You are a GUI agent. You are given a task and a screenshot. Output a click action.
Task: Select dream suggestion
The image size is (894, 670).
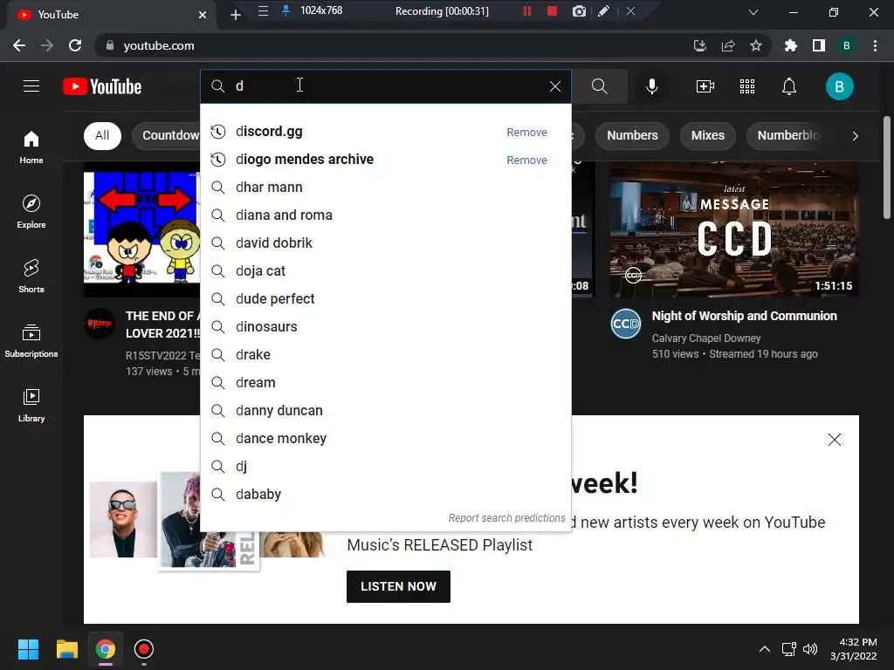385,383
